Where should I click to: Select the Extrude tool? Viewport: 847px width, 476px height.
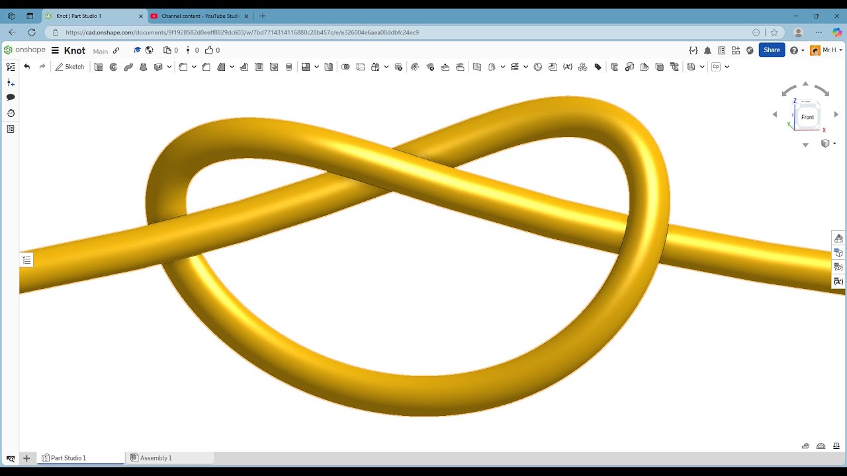(x=99, y=67)
